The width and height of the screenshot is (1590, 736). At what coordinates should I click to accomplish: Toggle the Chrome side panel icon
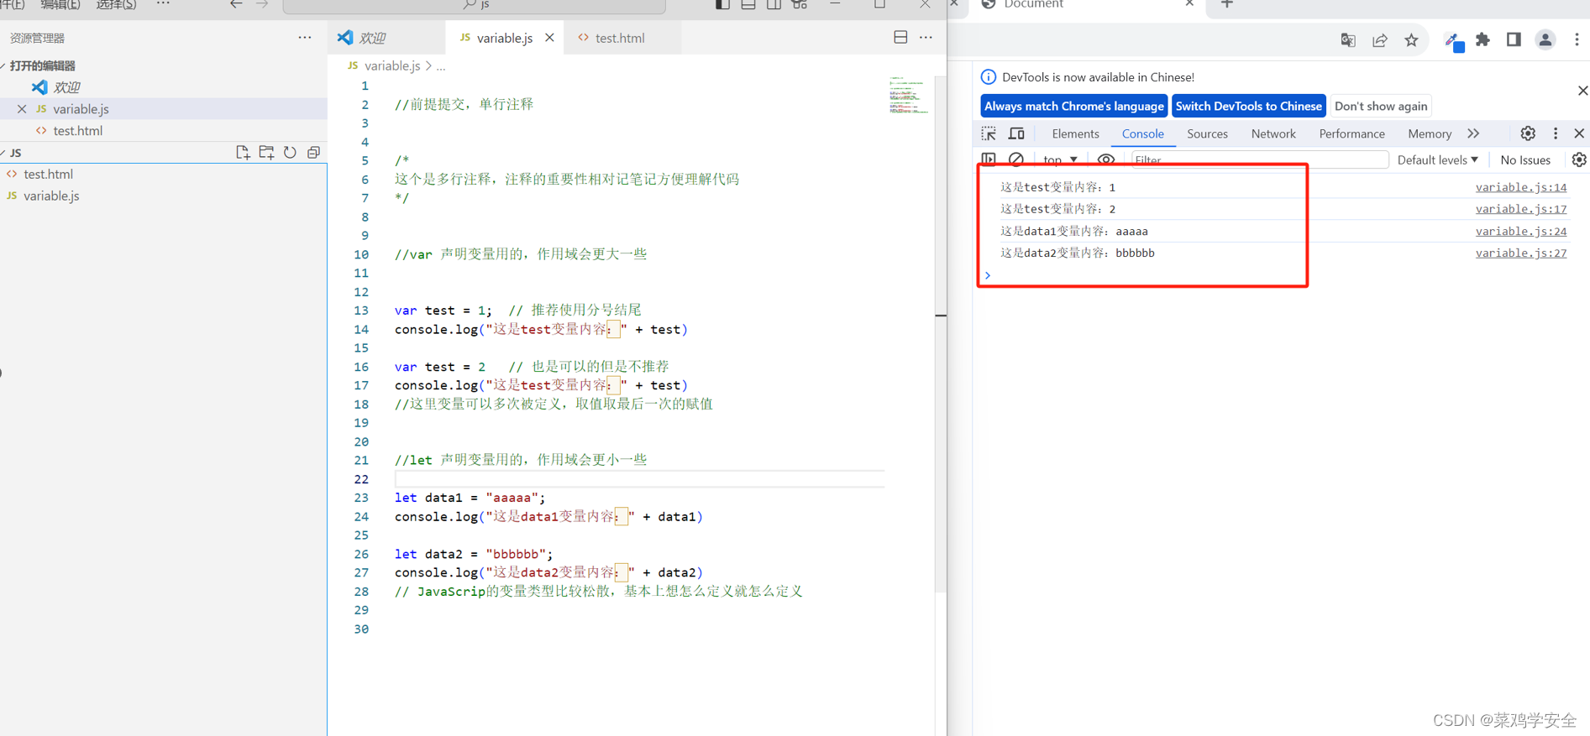[x=1514, y=39]
